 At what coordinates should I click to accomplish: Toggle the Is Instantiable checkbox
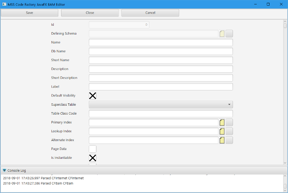point(92,158)
